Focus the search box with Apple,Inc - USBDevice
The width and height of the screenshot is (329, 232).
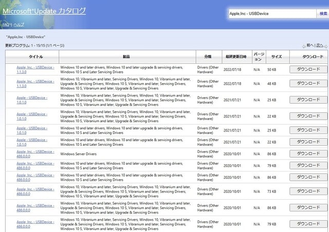tap(272, 14)
